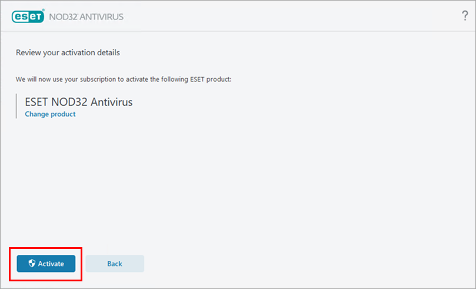This screenshot has width=476, height=289.
Task: Click the NOD32 ANTIVIRUS header title
Action: pos(86,16)
